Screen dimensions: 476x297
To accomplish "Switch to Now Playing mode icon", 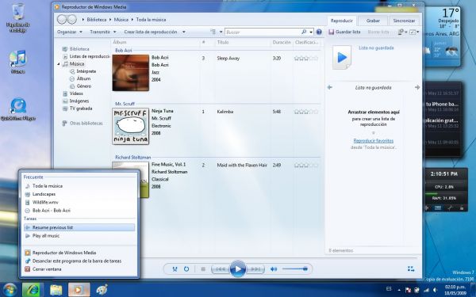I will click(411, 268).
